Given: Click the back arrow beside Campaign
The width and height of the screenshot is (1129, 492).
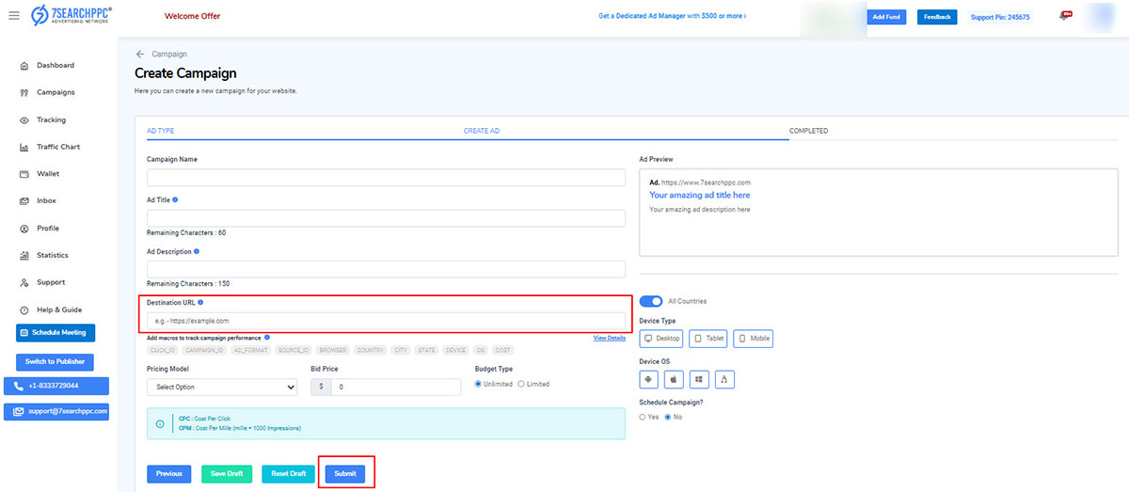Looking at the screenshot, I should click(x=140, y=55).
